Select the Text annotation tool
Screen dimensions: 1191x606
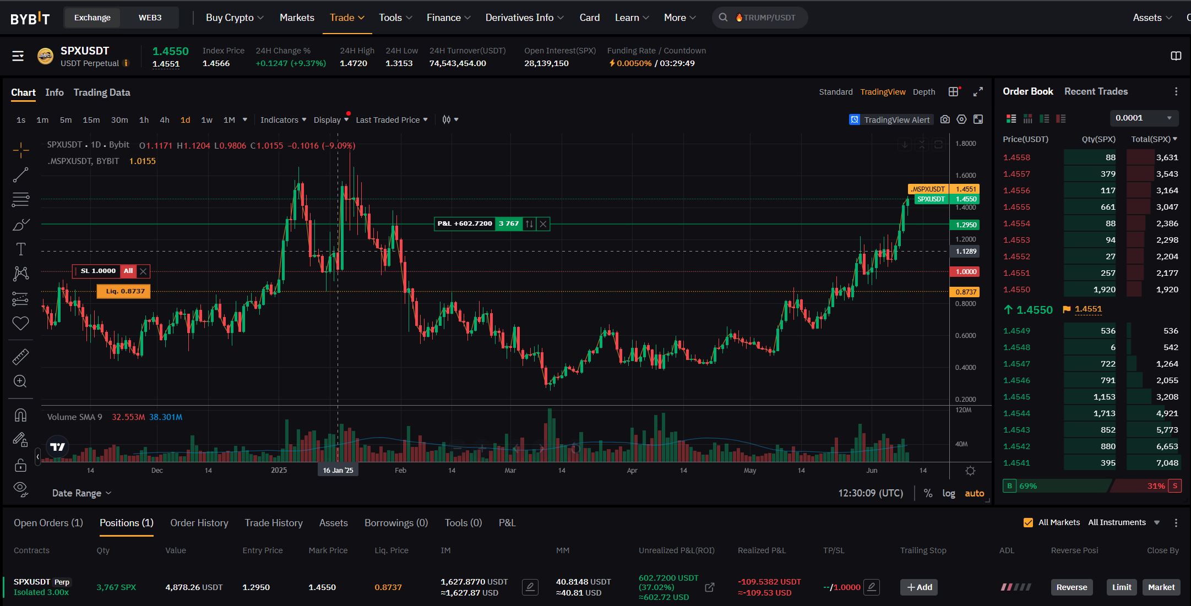coord(20,249)
